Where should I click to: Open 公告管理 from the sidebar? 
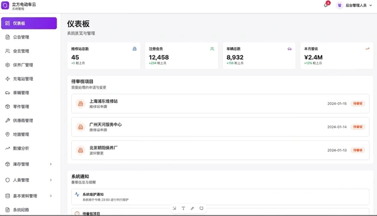[x=29, y=37]
